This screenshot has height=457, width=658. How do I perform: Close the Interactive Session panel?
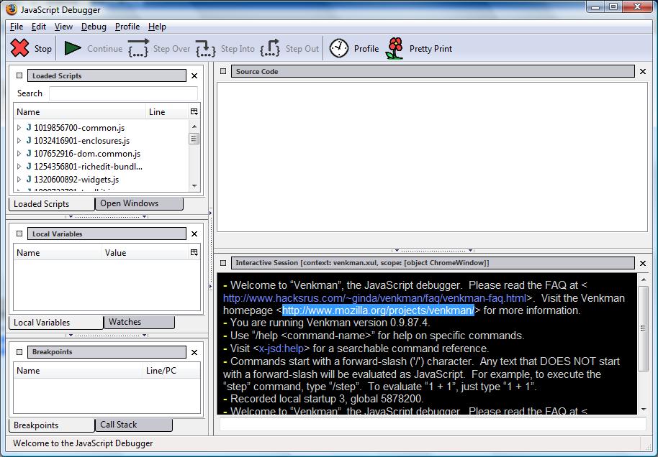[x=643, y=263]
